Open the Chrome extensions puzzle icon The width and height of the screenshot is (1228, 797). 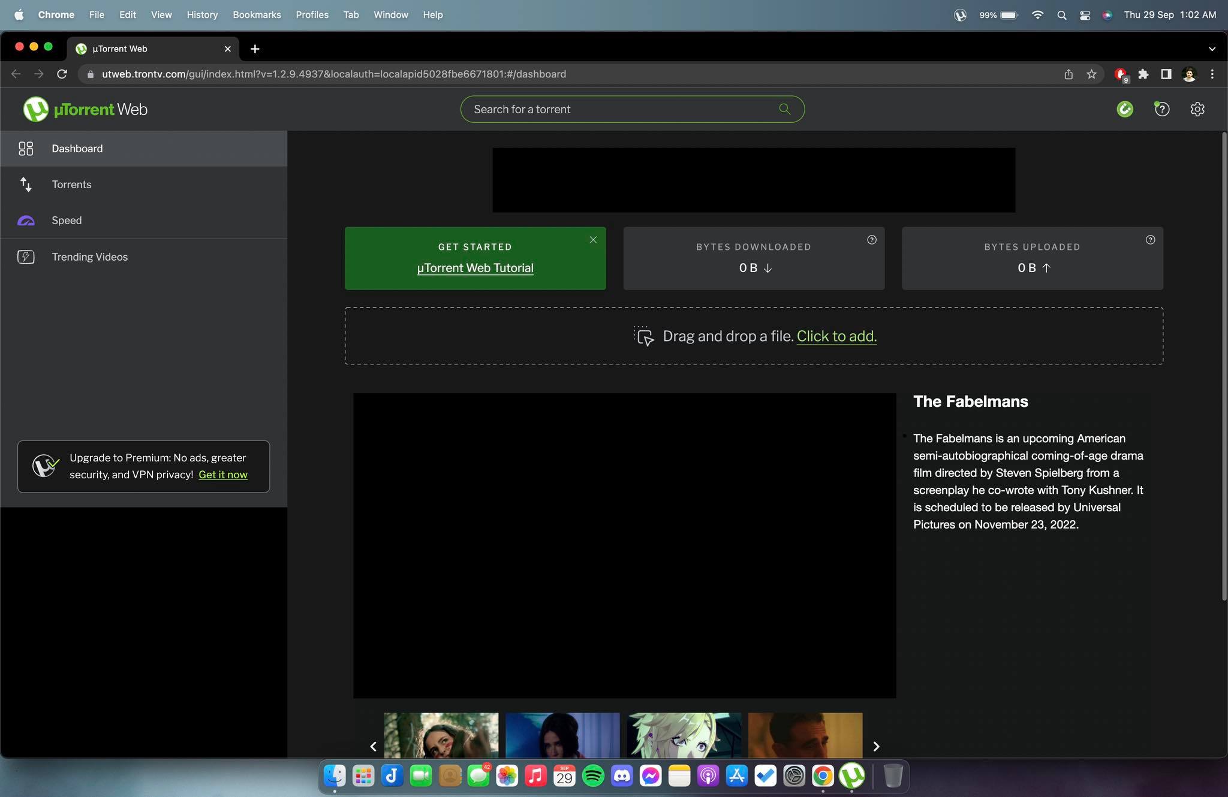1143,74
